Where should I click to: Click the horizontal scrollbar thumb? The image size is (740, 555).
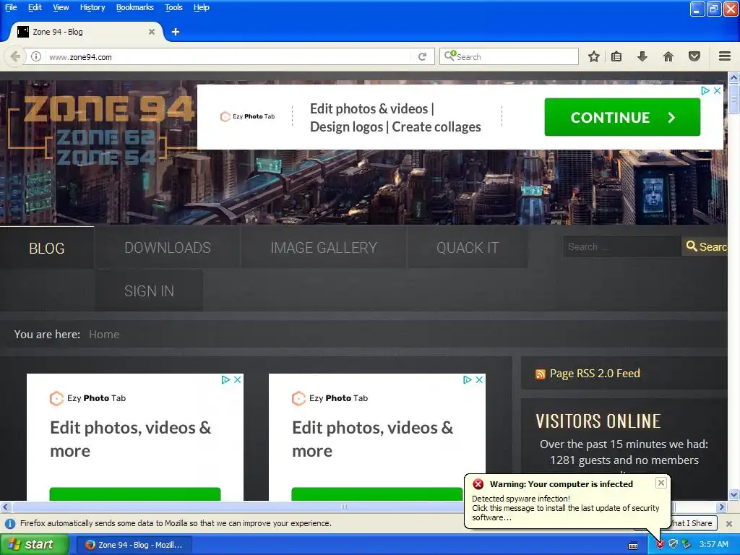pyautogui.click(x=343, y=507)
